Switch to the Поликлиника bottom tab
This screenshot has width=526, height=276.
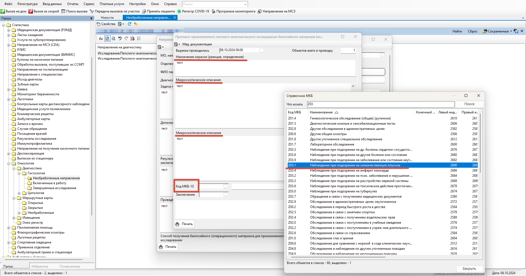click(70, 266)
